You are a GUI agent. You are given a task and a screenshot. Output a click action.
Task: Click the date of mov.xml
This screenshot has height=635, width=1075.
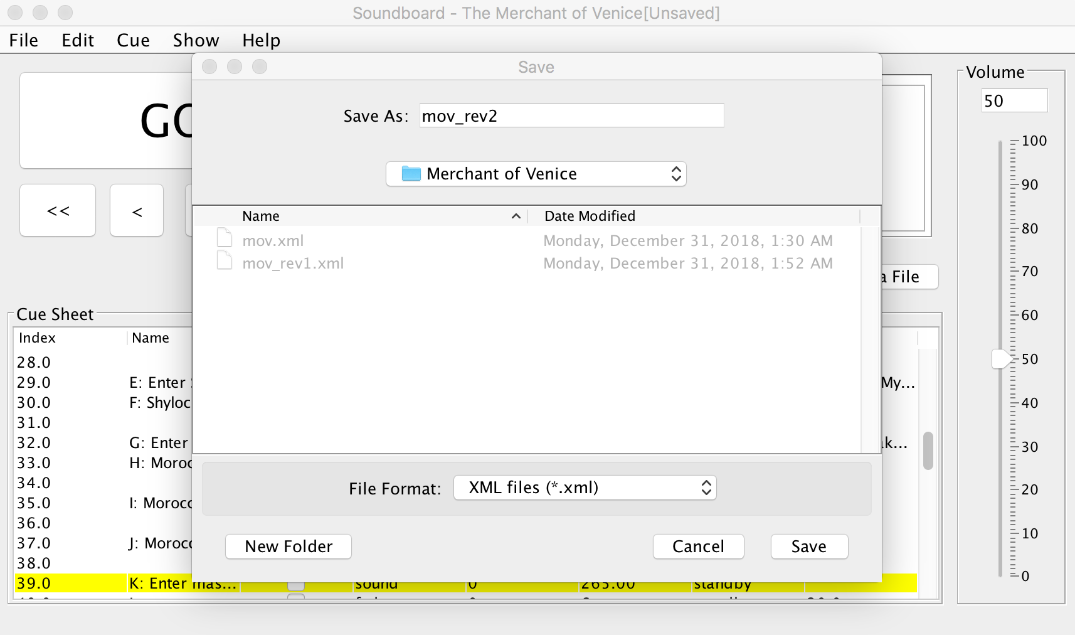pos(688,240)
